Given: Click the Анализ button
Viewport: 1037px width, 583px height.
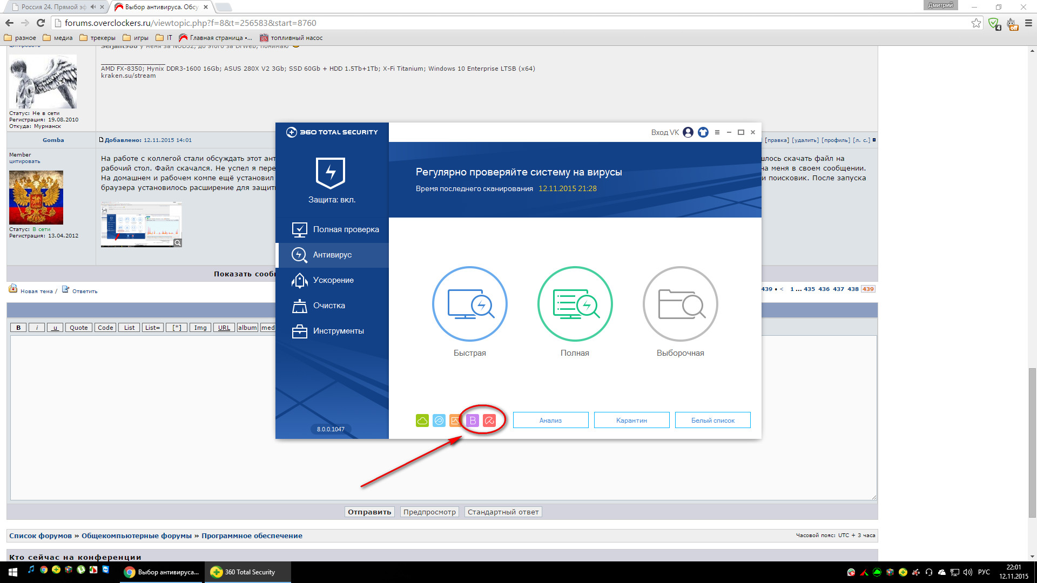Looking at the screenshot, I should click(550, 421).
